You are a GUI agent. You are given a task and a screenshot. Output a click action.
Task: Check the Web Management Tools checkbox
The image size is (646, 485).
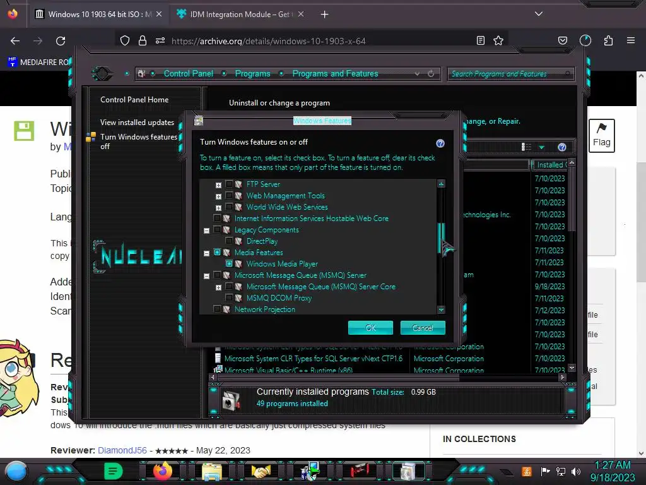(229, 196)
